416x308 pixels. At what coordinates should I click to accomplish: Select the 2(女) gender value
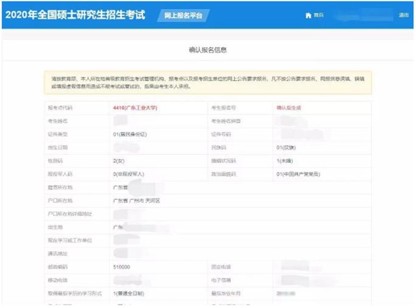(x=119, y=161)
